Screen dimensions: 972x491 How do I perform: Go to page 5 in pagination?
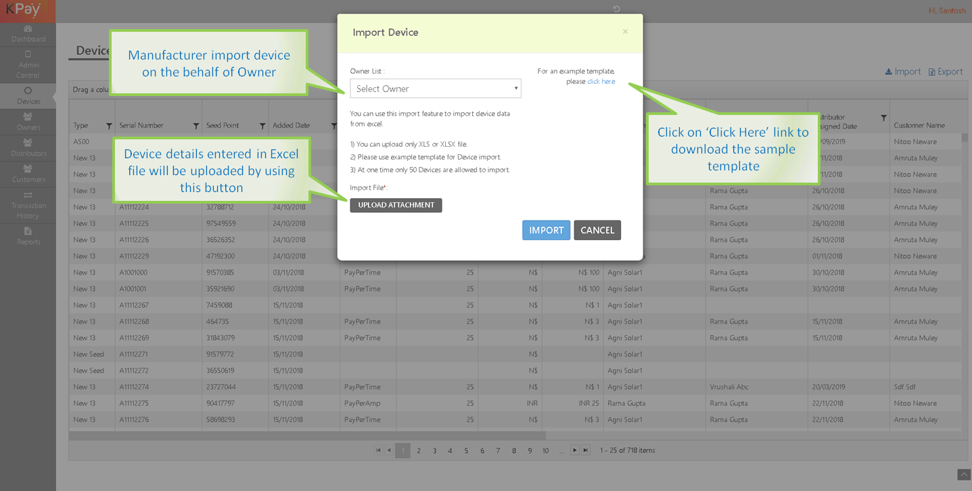(466, 450)
